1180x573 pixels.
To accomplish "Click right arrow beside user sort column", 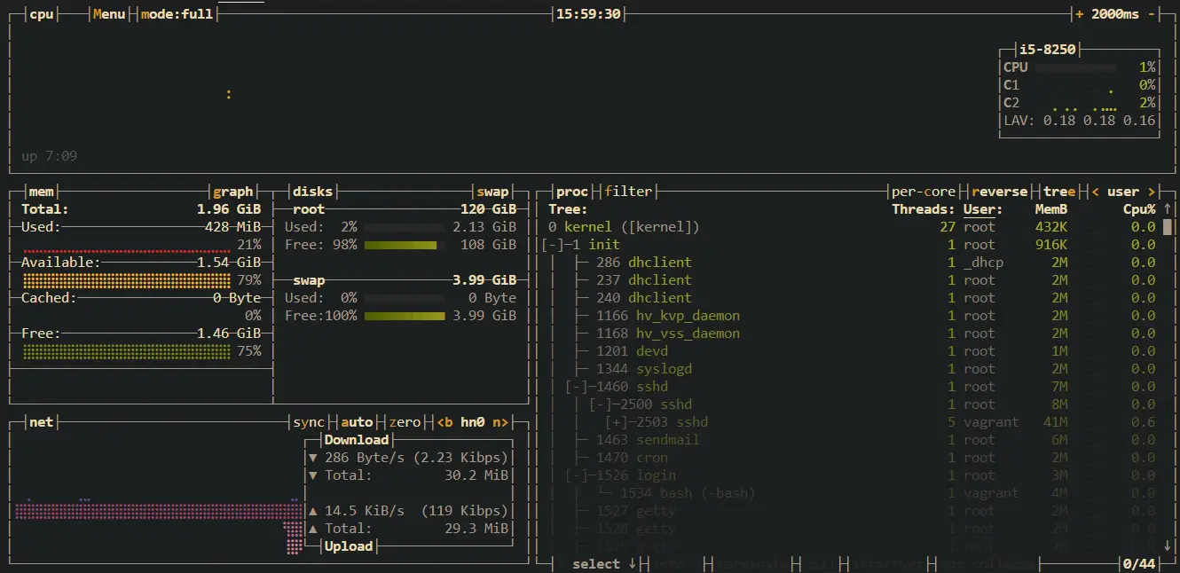I will point(1152,192).
